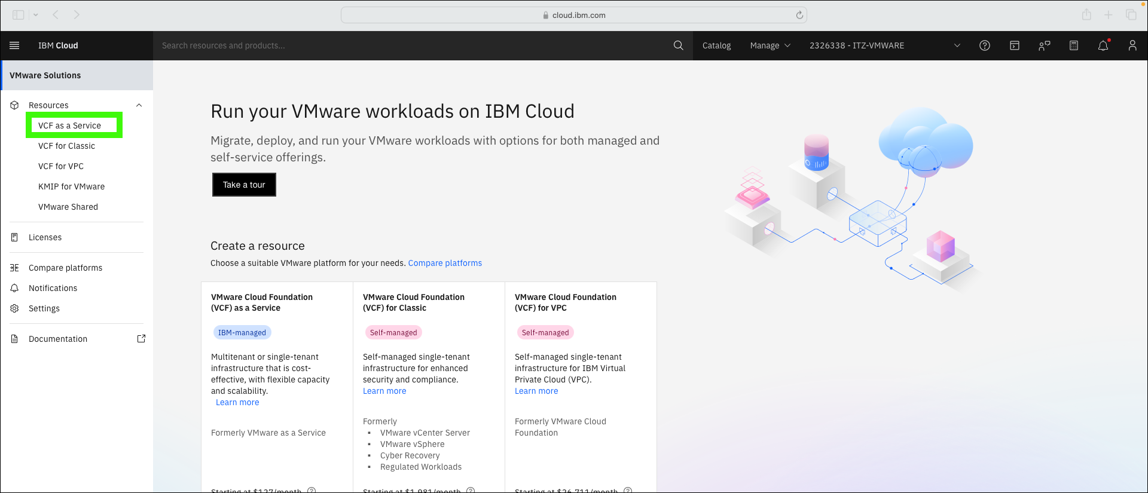Select VCF for VPC in sidebar
This screenshot has width=1148, height=493.
coord(61,166)
